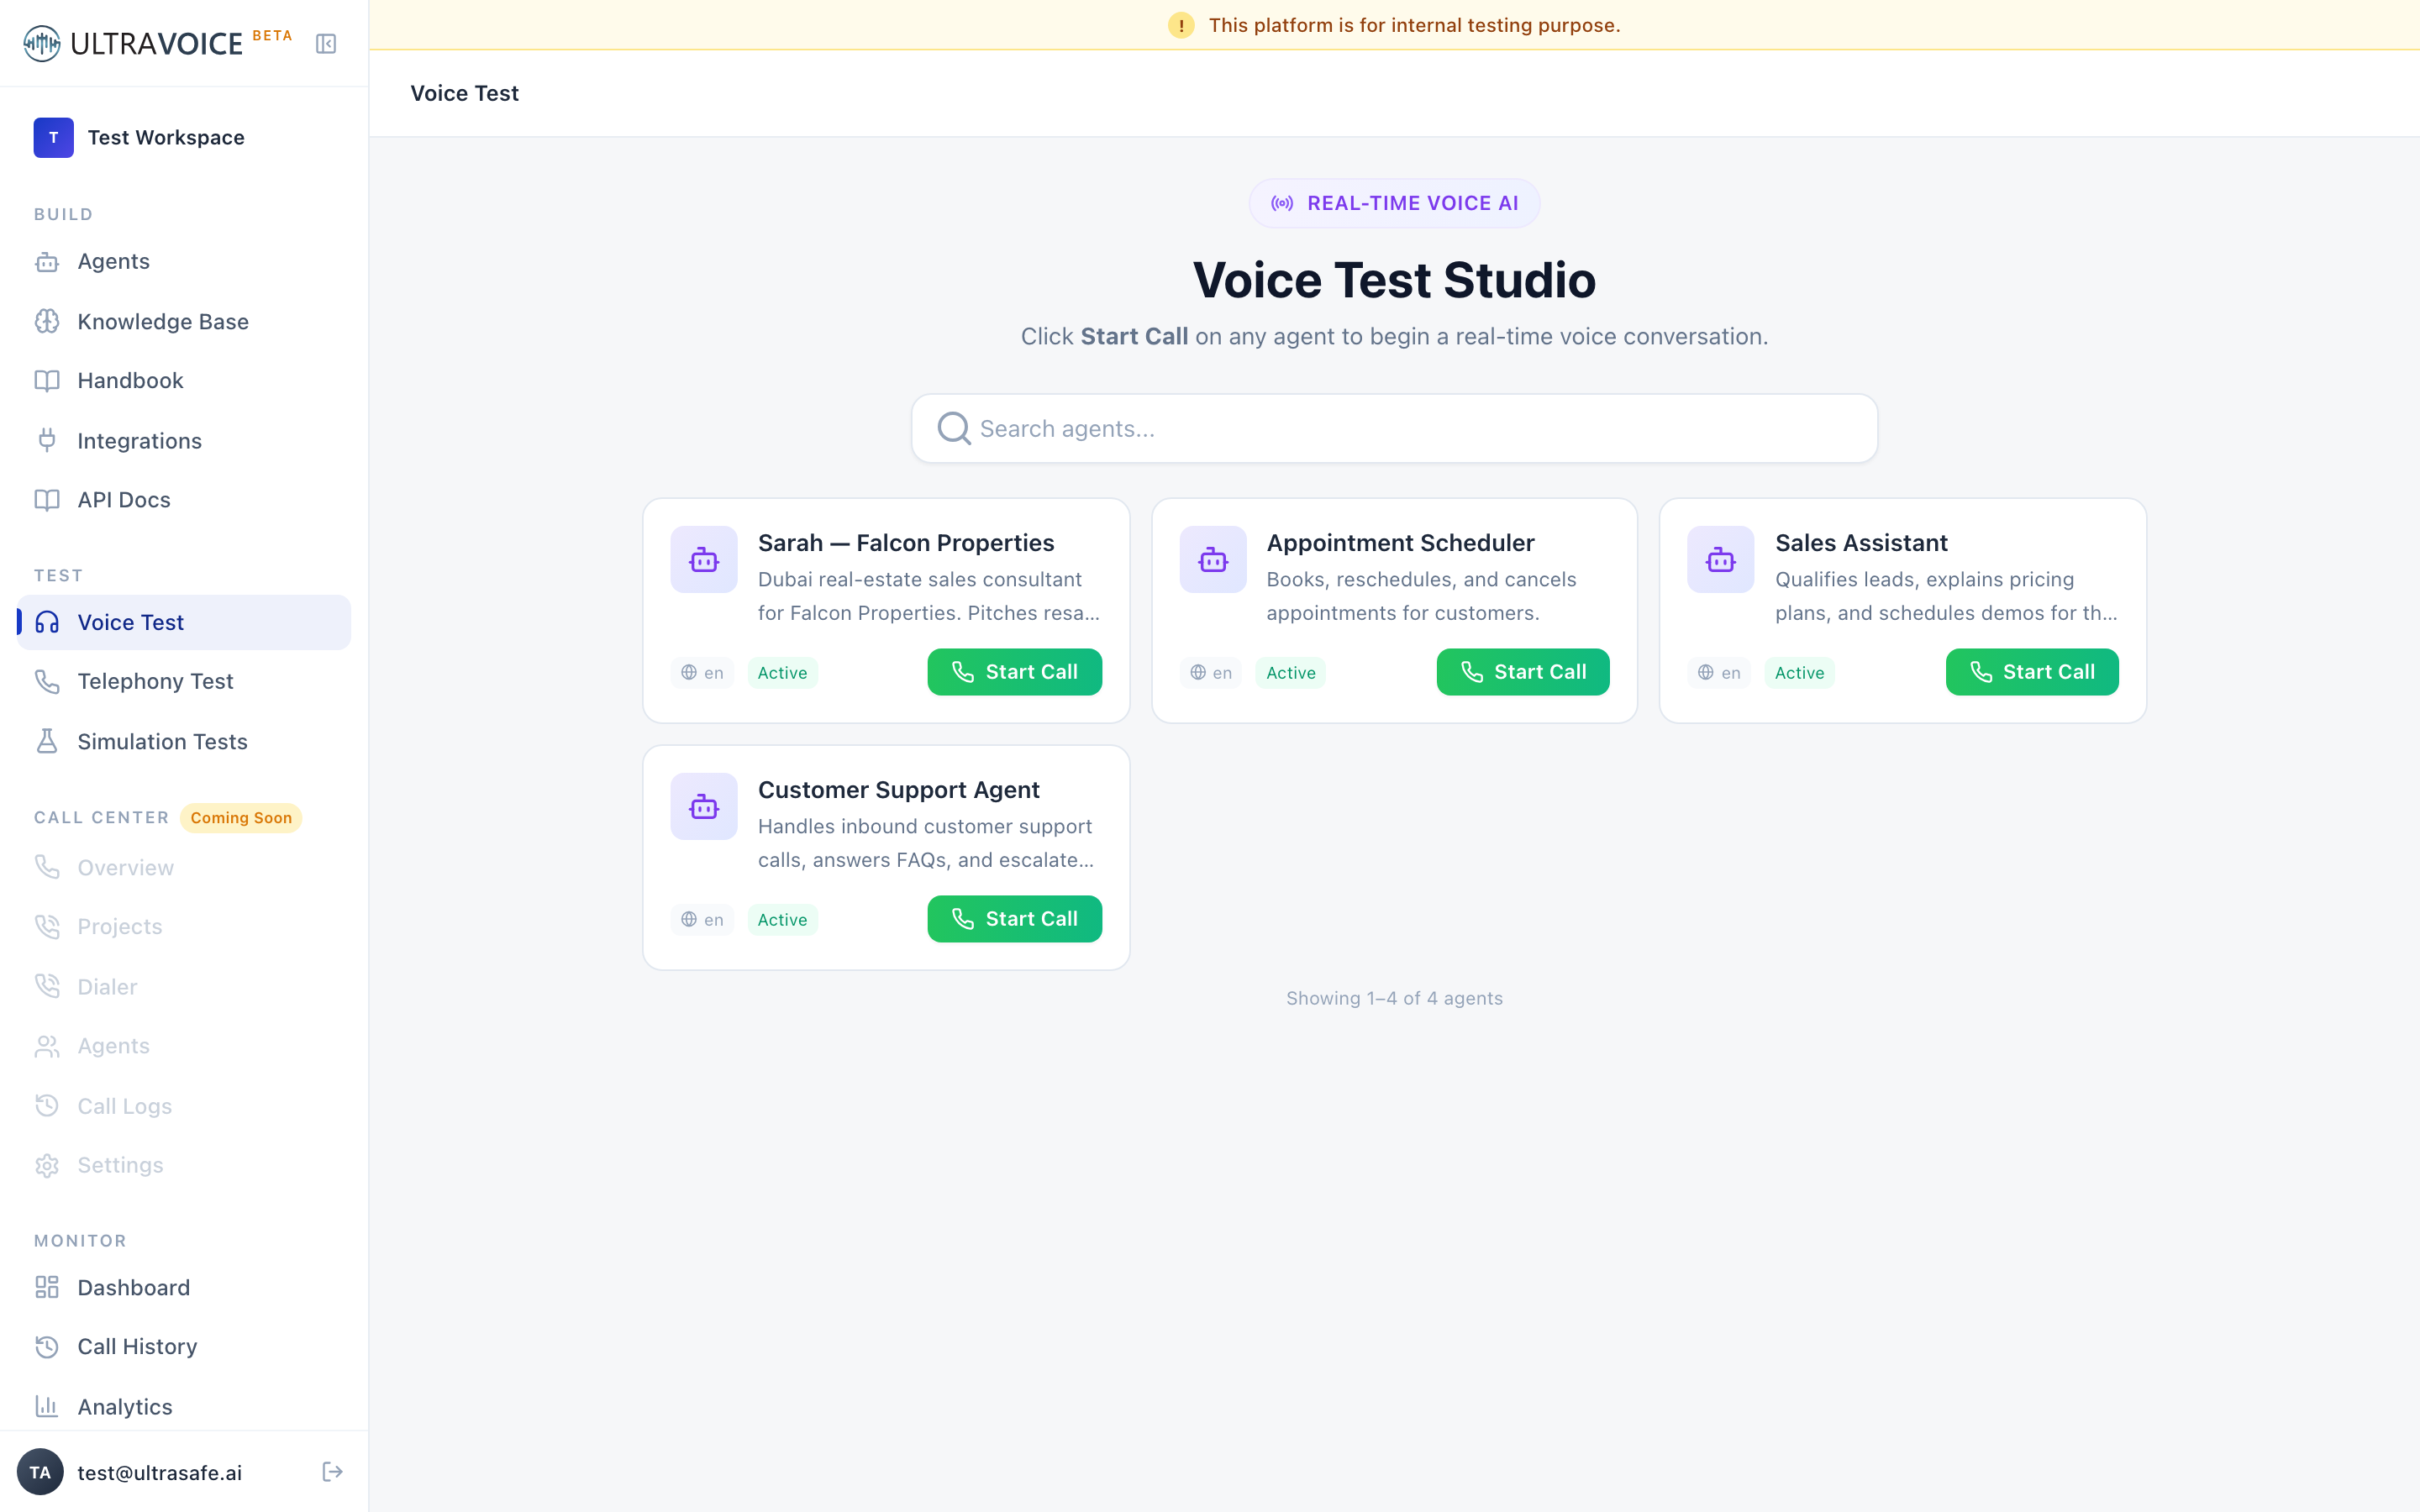Open Call History
Screen dimensions: 2420x1512
184,1347
